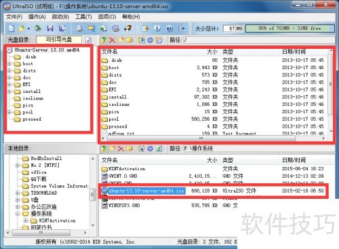339x249 pixels.
Task: Click red Delete X in local pane toolbar
Action: (121, 149)
